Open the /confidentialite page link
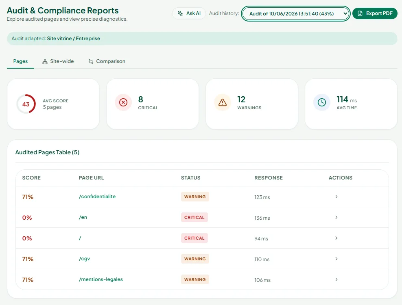Viewport: 402px width, 305px height. pyautogui.click(x=97, y=197)
